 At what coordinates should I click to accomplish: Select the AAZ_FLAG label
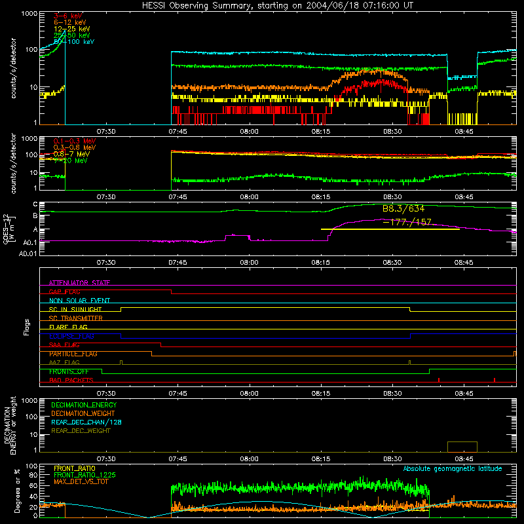64,363
